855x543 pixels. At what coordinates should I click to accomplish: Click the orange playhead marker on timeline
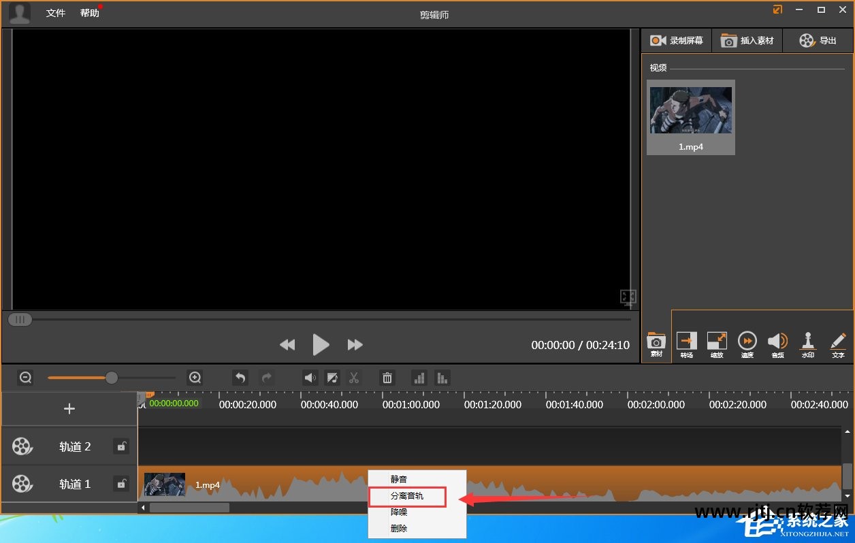[148, 395]
